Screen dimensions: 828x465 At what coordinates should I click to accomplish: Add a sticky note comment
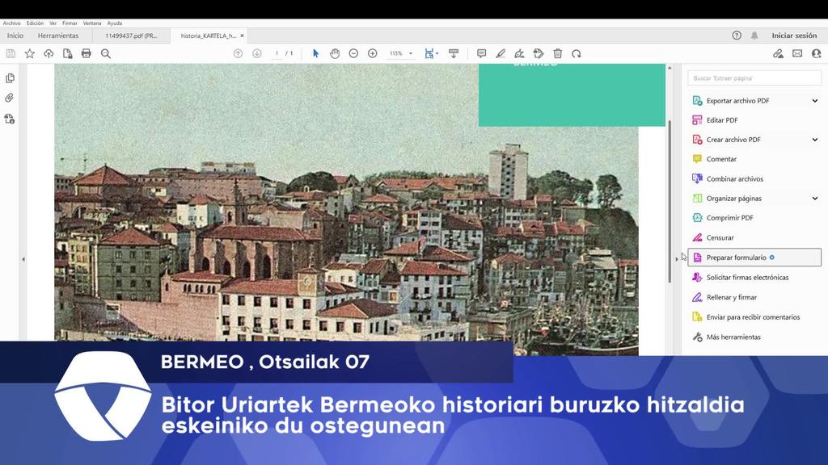coord(482,53)
